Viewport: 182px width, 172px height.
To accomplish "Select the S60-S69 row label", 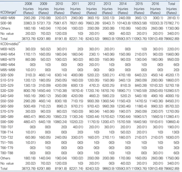I will tap(7, 106).
